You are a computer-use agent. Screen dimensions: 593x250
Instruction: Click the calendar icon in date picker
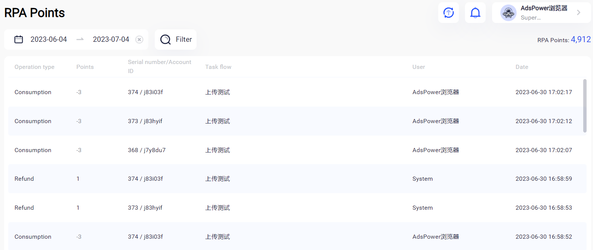pos(18,40)
